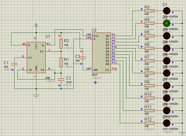Screen dimensions: 186x136
Task: Select the LED connected to resistor R9
Action: [x=167, y=86]
